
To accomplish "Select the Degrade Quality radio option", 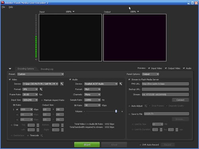I will click(x=167, y=106).
